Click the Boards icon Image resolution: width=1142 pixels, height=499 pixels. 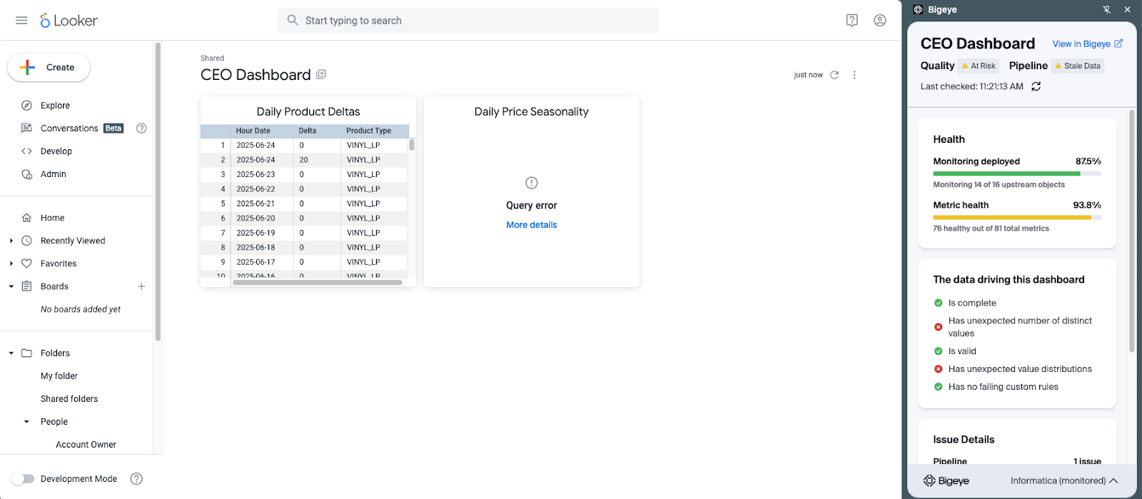click(26, 286)
